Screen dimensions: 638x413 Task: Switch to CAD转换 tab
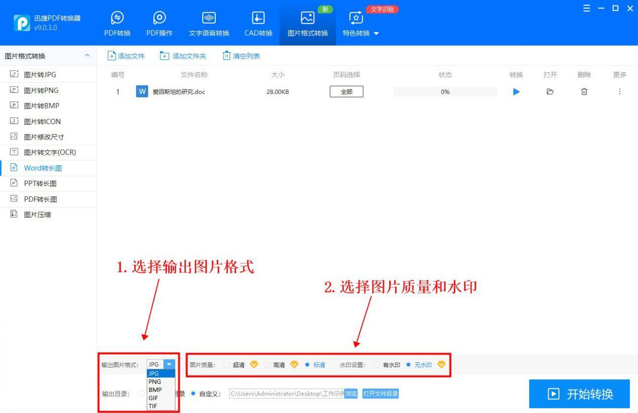pyautogui.click(x=258, y=24)
